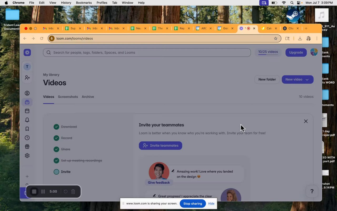Switch to the Archive tab
Viewport: 337px width, 211px height.
click(x=88, y=97)
